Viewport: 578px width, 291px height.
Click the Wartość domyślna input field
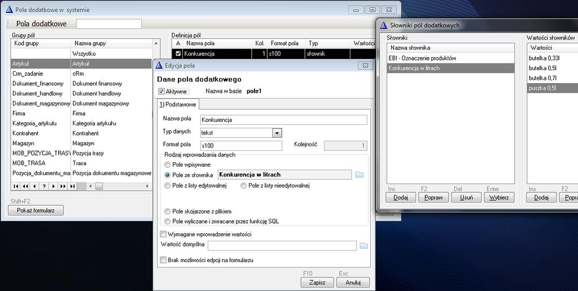pyautogui.click(x=282, y=246)
